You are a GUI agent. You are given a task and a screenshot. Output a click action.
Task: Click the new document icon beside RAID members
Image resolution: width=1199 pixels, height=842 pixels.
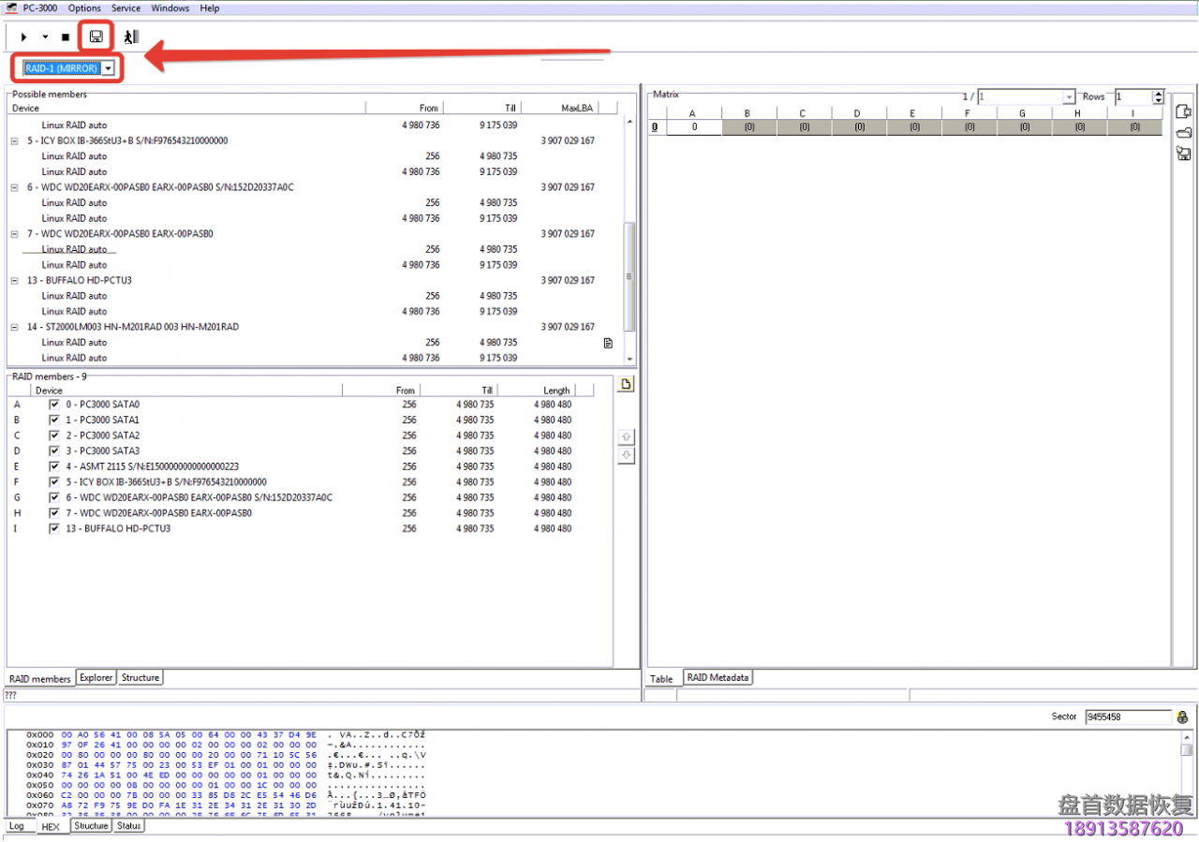tap(627, 384)
